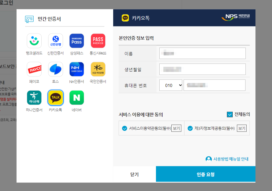Select the Samsung Pass icon

(77, 41)
